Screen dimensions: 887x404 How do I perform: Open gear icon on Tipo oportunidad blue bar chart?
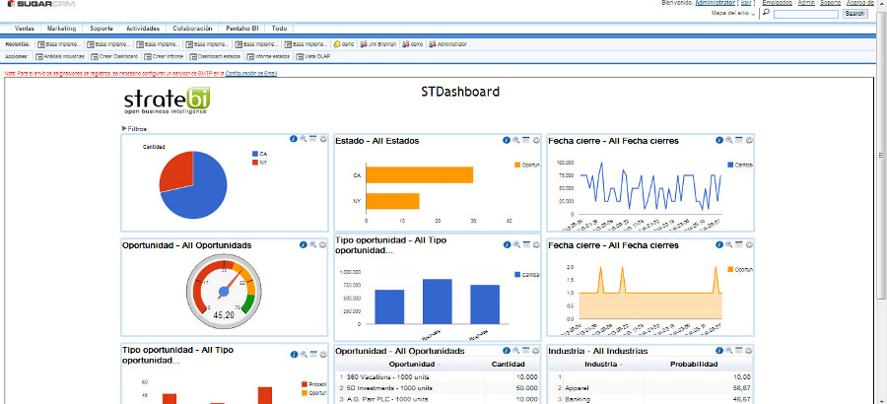coord(536,244)
